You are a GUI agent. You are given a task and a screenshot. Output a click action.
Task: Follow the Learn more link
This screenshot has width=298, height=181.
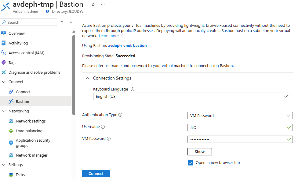[x=109, y=36]
